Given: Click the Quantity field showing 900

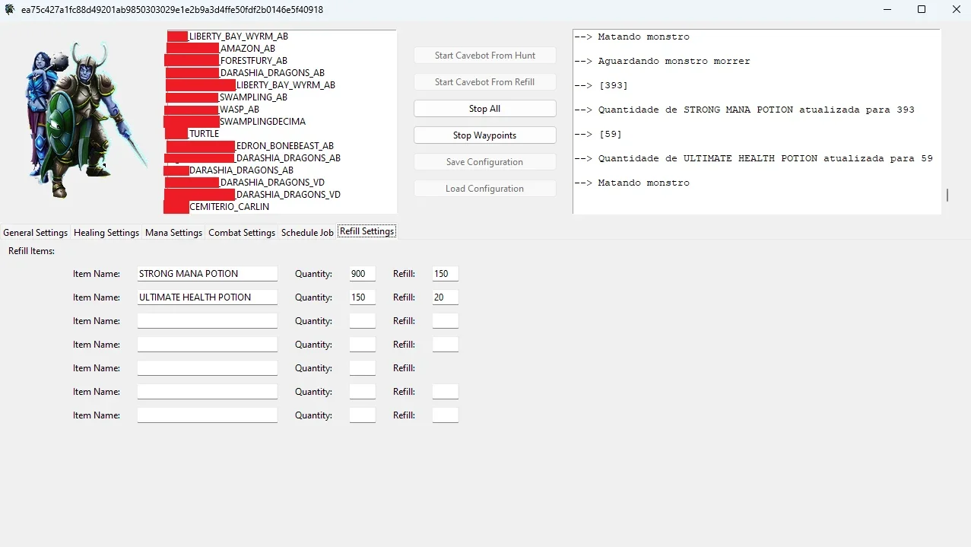Looking at the screenshot, I should click(x=363, y=274).
